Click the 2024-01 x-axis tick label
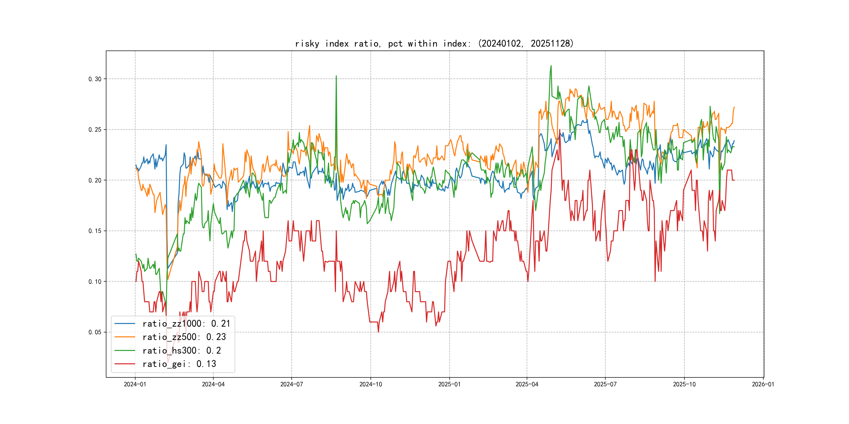This screenshot has width=849, height=424. [135, 384]
